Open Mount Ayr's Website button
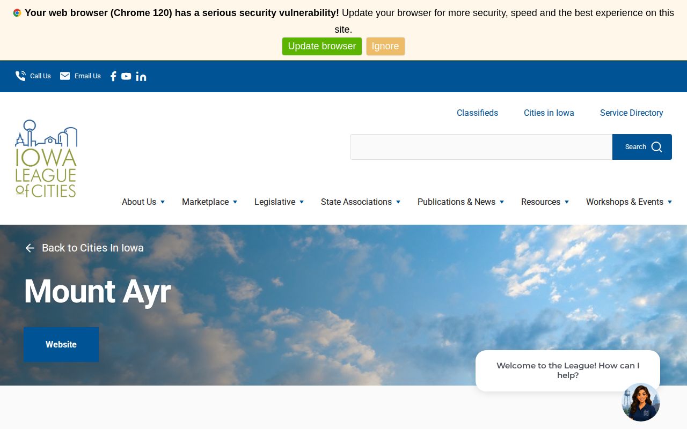687x429 pixels. [61, 344]
